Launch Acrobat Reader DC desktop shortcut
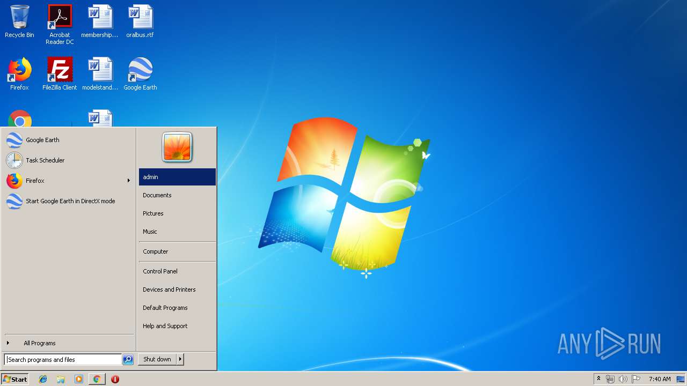The width and height of the screenshot is (687, 386). [60, 25]
